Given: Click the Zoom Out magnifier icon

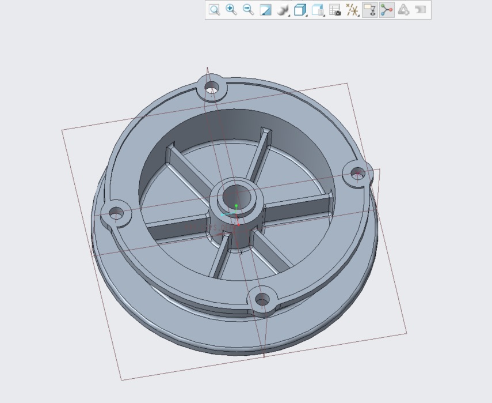Looking at the screenshot, I should pos(248,10).
